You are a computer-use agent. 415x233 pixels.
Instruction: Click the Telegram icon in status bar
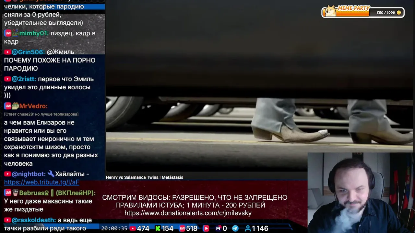click(235, 228)
